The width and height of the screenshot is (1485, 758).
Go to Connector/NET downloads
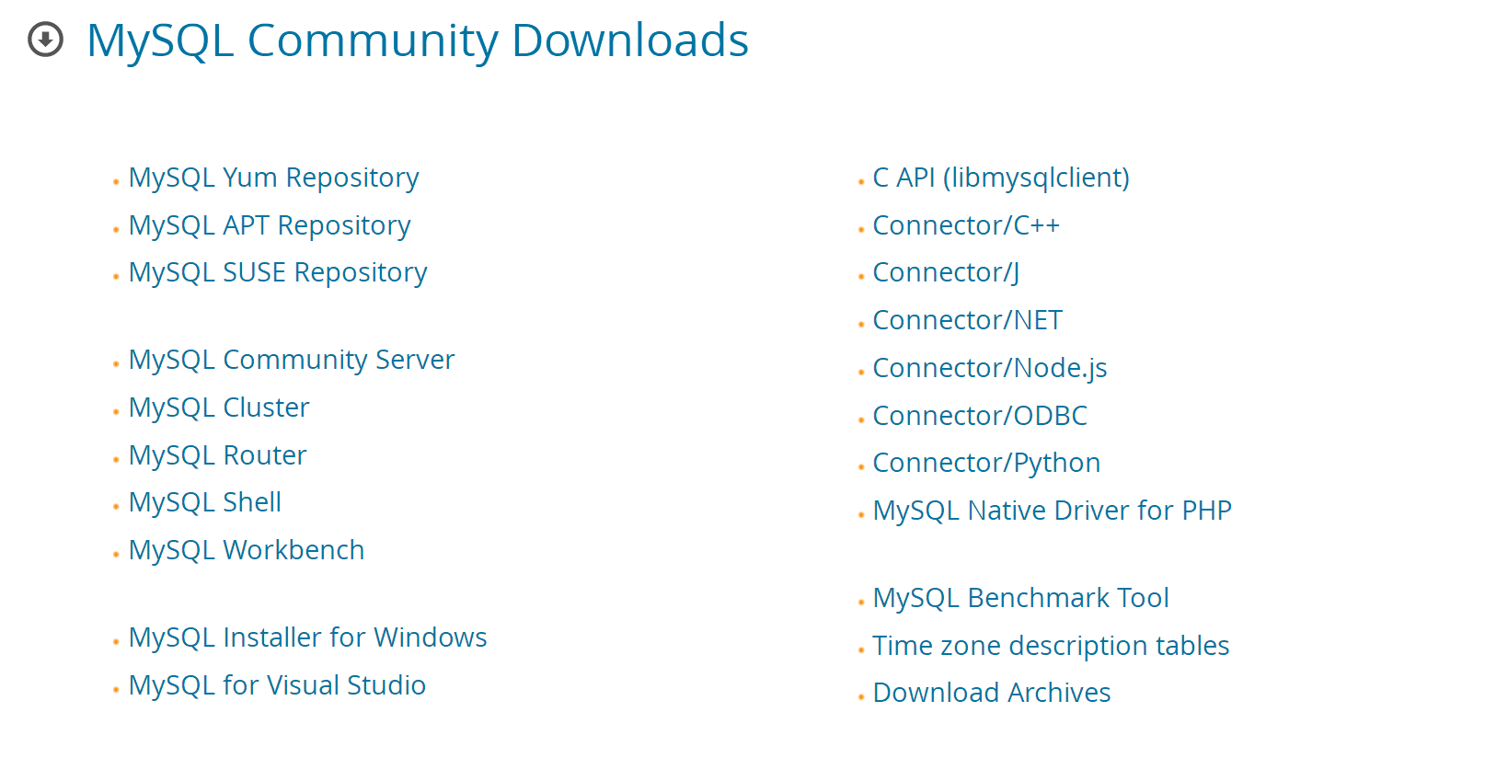[968, 320]
